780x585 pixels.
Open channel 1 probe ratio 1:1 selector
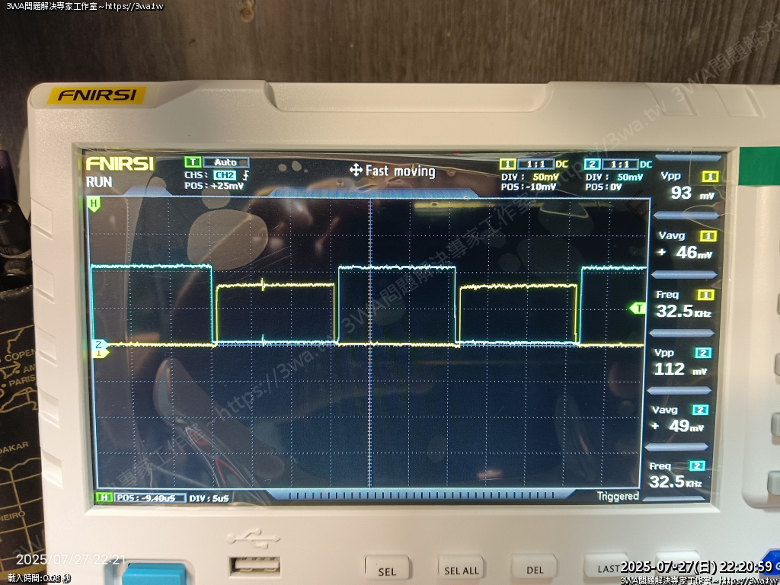(x=535, y=165)
